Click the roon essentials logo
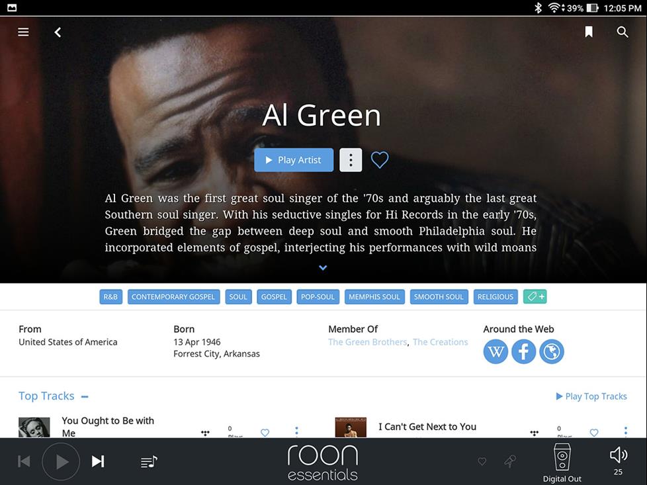This screenshot has height=485, width=647. pyautogui.click(x=323, y=463)
